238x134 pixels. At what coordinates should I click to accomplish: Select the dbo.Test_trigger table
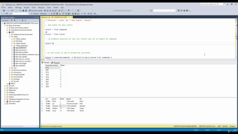(21, 64)
